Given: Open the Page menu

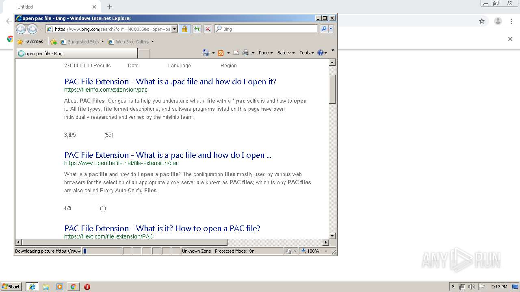Looking at the screenshot, I should (x=266, y=53).
